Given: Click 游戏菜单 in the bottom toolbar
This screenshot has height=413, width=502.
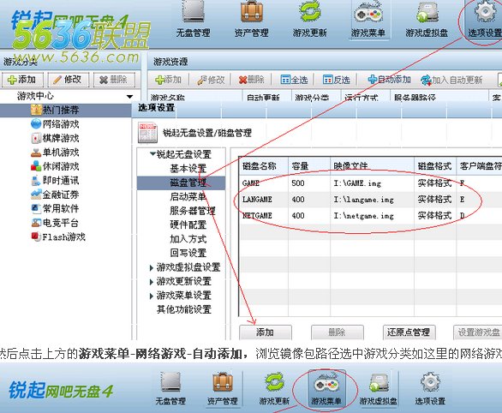Looking at the screenshot, I should pyautogui.click(x=326, y=389).
